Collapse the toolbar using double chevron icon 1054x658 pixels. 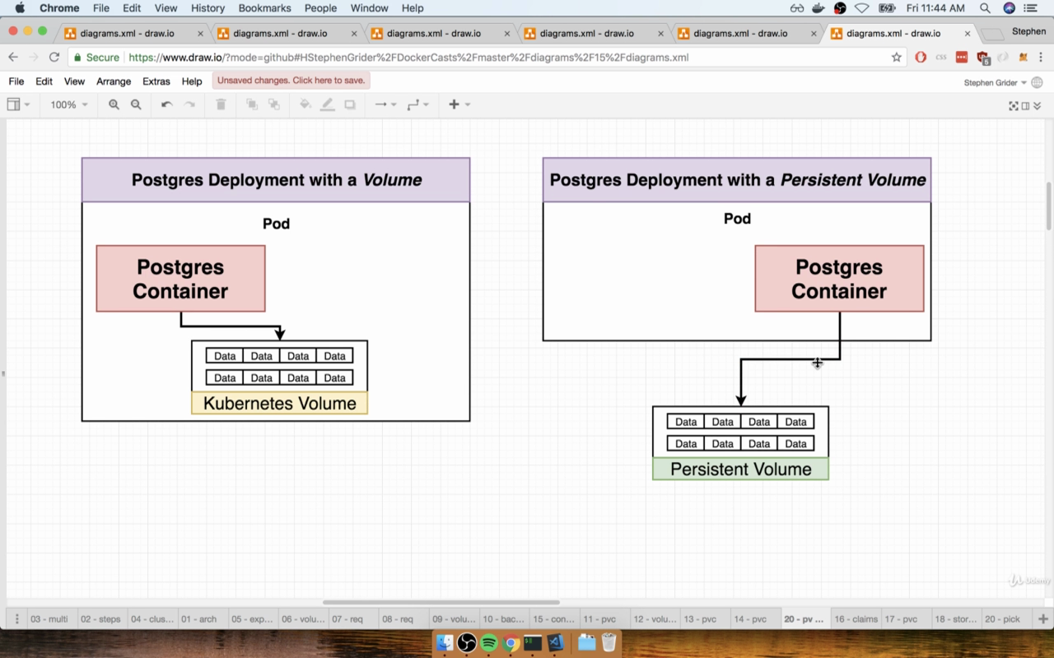pyautogui.click(x=1037, y=105)
